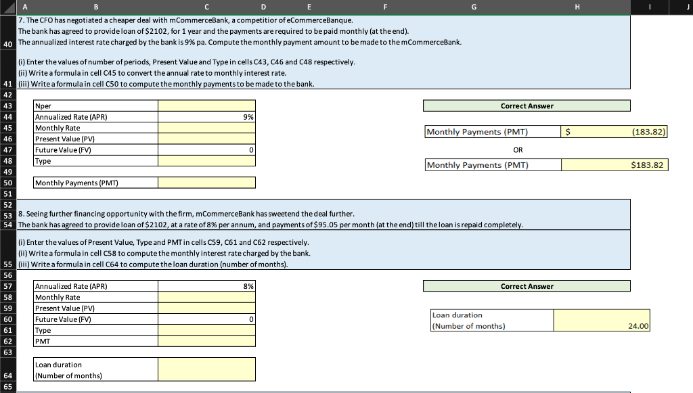Screen dimensions: 693x393
Task: Select row 50 header
Action: 8,183
